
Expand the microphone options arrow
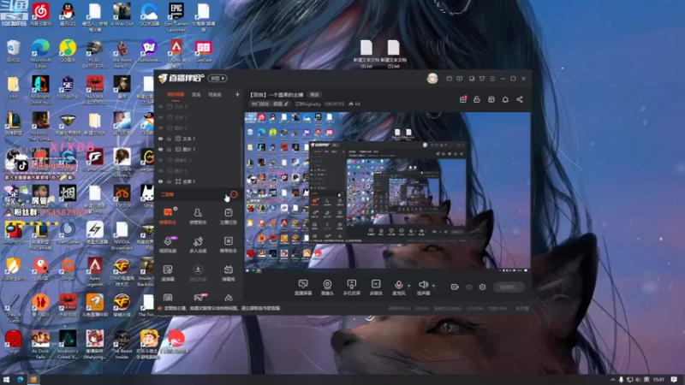coord(409,286)
